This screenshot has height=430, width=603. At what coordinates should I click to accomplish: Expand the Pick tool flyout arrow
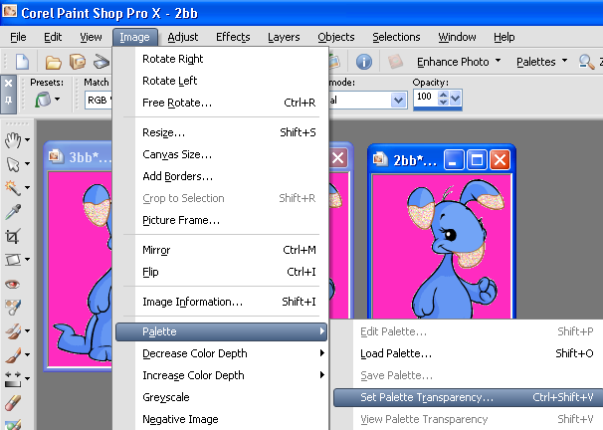click(27, 164)
